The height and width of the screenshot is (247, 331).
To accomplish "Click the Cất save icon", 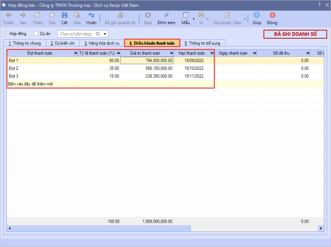I will pyautogui.click(x=64, y=15).
